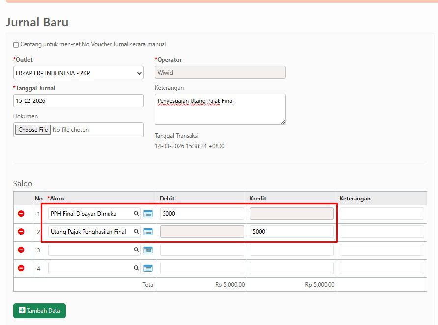Click the row 1 Keterangan column field
Viewport: 438px width, 325px height.
point(382,214)
